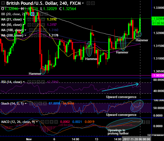Collapse the chart legend with the minus box

pos(3,3)
